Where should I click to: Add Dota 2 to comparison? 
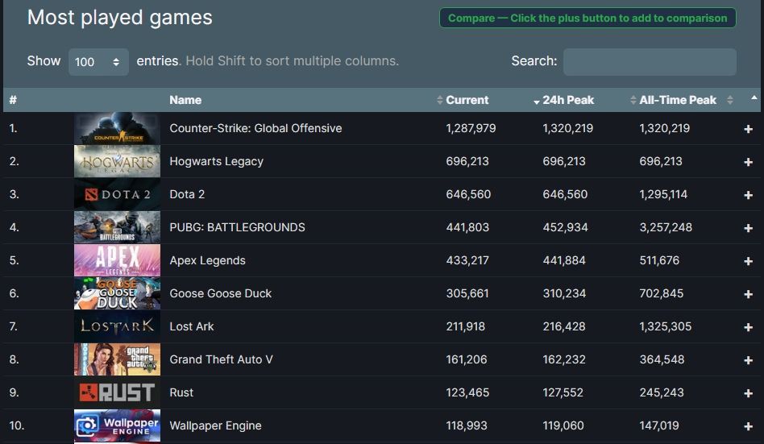(748, 195)
